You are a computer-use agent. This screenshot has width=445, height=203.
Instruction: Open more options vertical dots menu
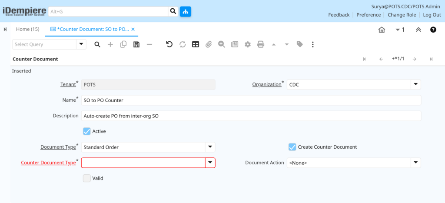point(313,45)
